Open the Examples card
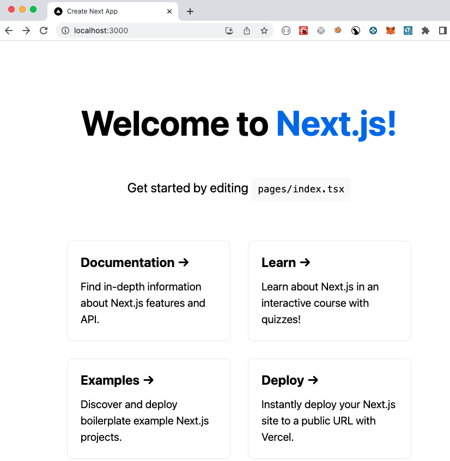 [x=149, y=409]
